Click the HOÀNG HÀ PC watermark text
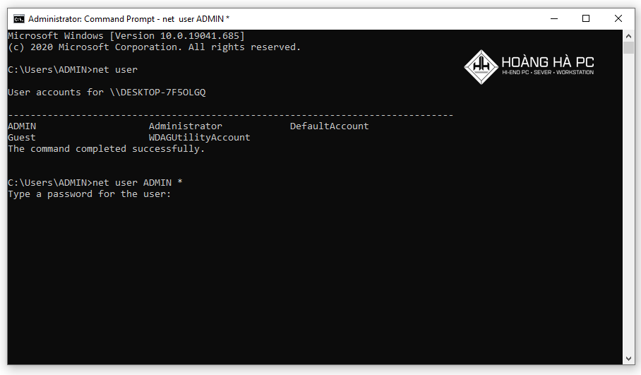 coord(548,62)
